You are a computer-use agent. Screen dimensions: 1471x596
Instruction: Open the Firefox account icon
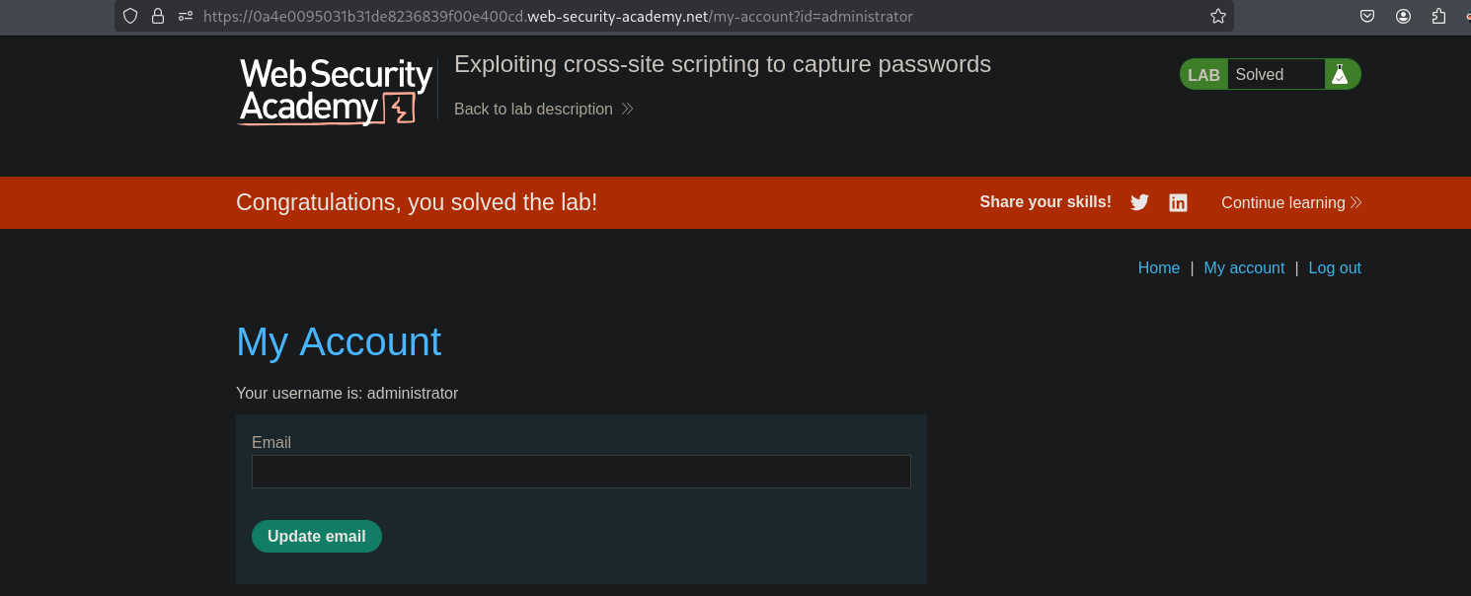(x=1403, y=16)
